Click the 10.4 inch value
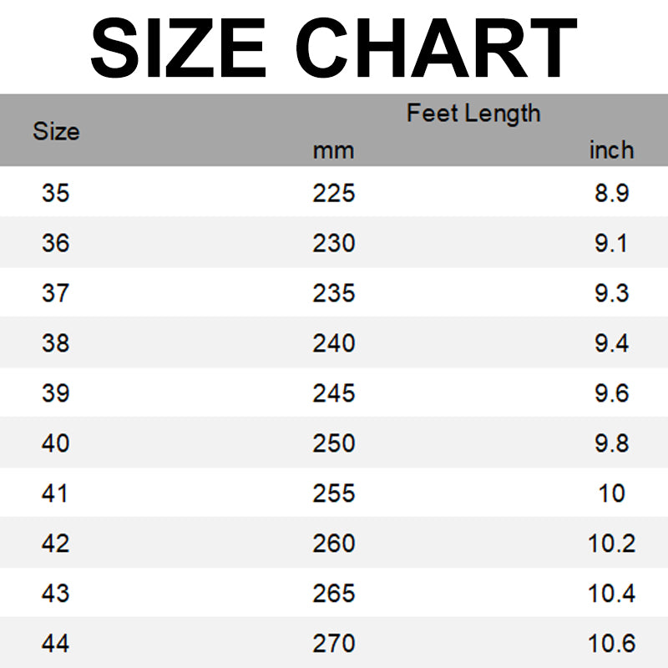The image size is (668, 668). coord(611,594)
